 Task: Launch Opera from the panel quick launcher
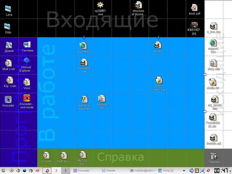coord(37,171)
